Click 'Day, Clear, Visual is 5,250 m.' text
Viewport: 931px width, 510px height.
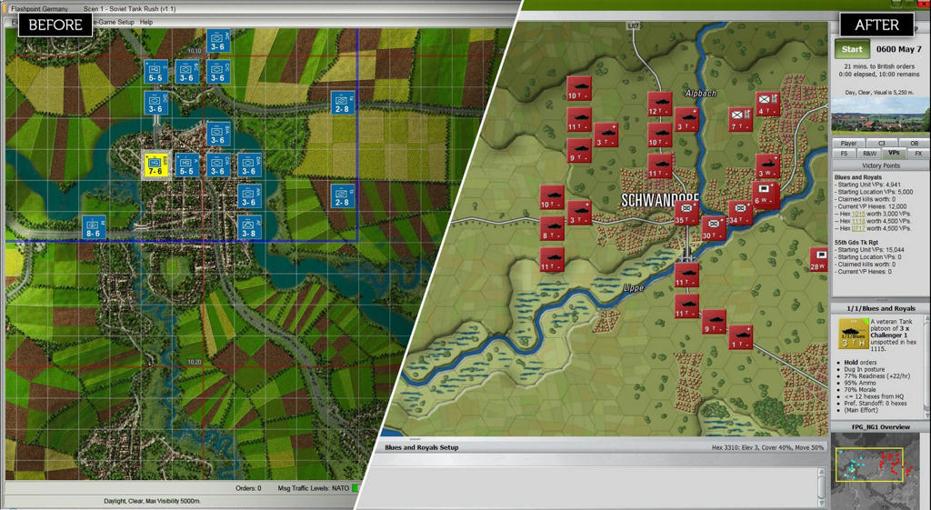(x=880, y=92)
